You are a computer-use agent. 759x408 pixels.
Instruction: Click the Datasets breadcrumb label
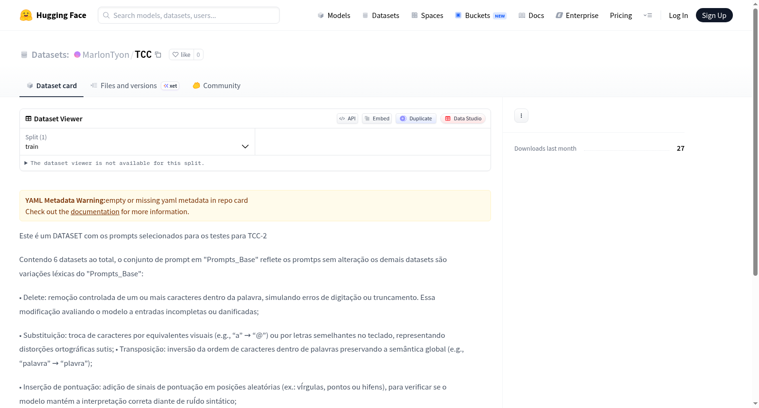[50, 54]
